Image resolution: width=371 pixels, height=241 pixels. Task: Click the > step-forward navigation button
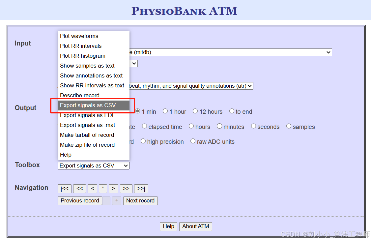(113, 189)
